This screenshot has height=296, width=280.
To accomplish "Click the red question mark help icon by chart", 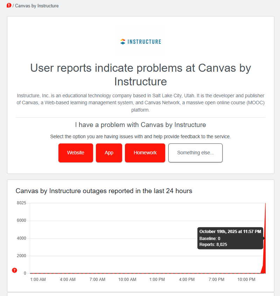I will click(15, 270).
